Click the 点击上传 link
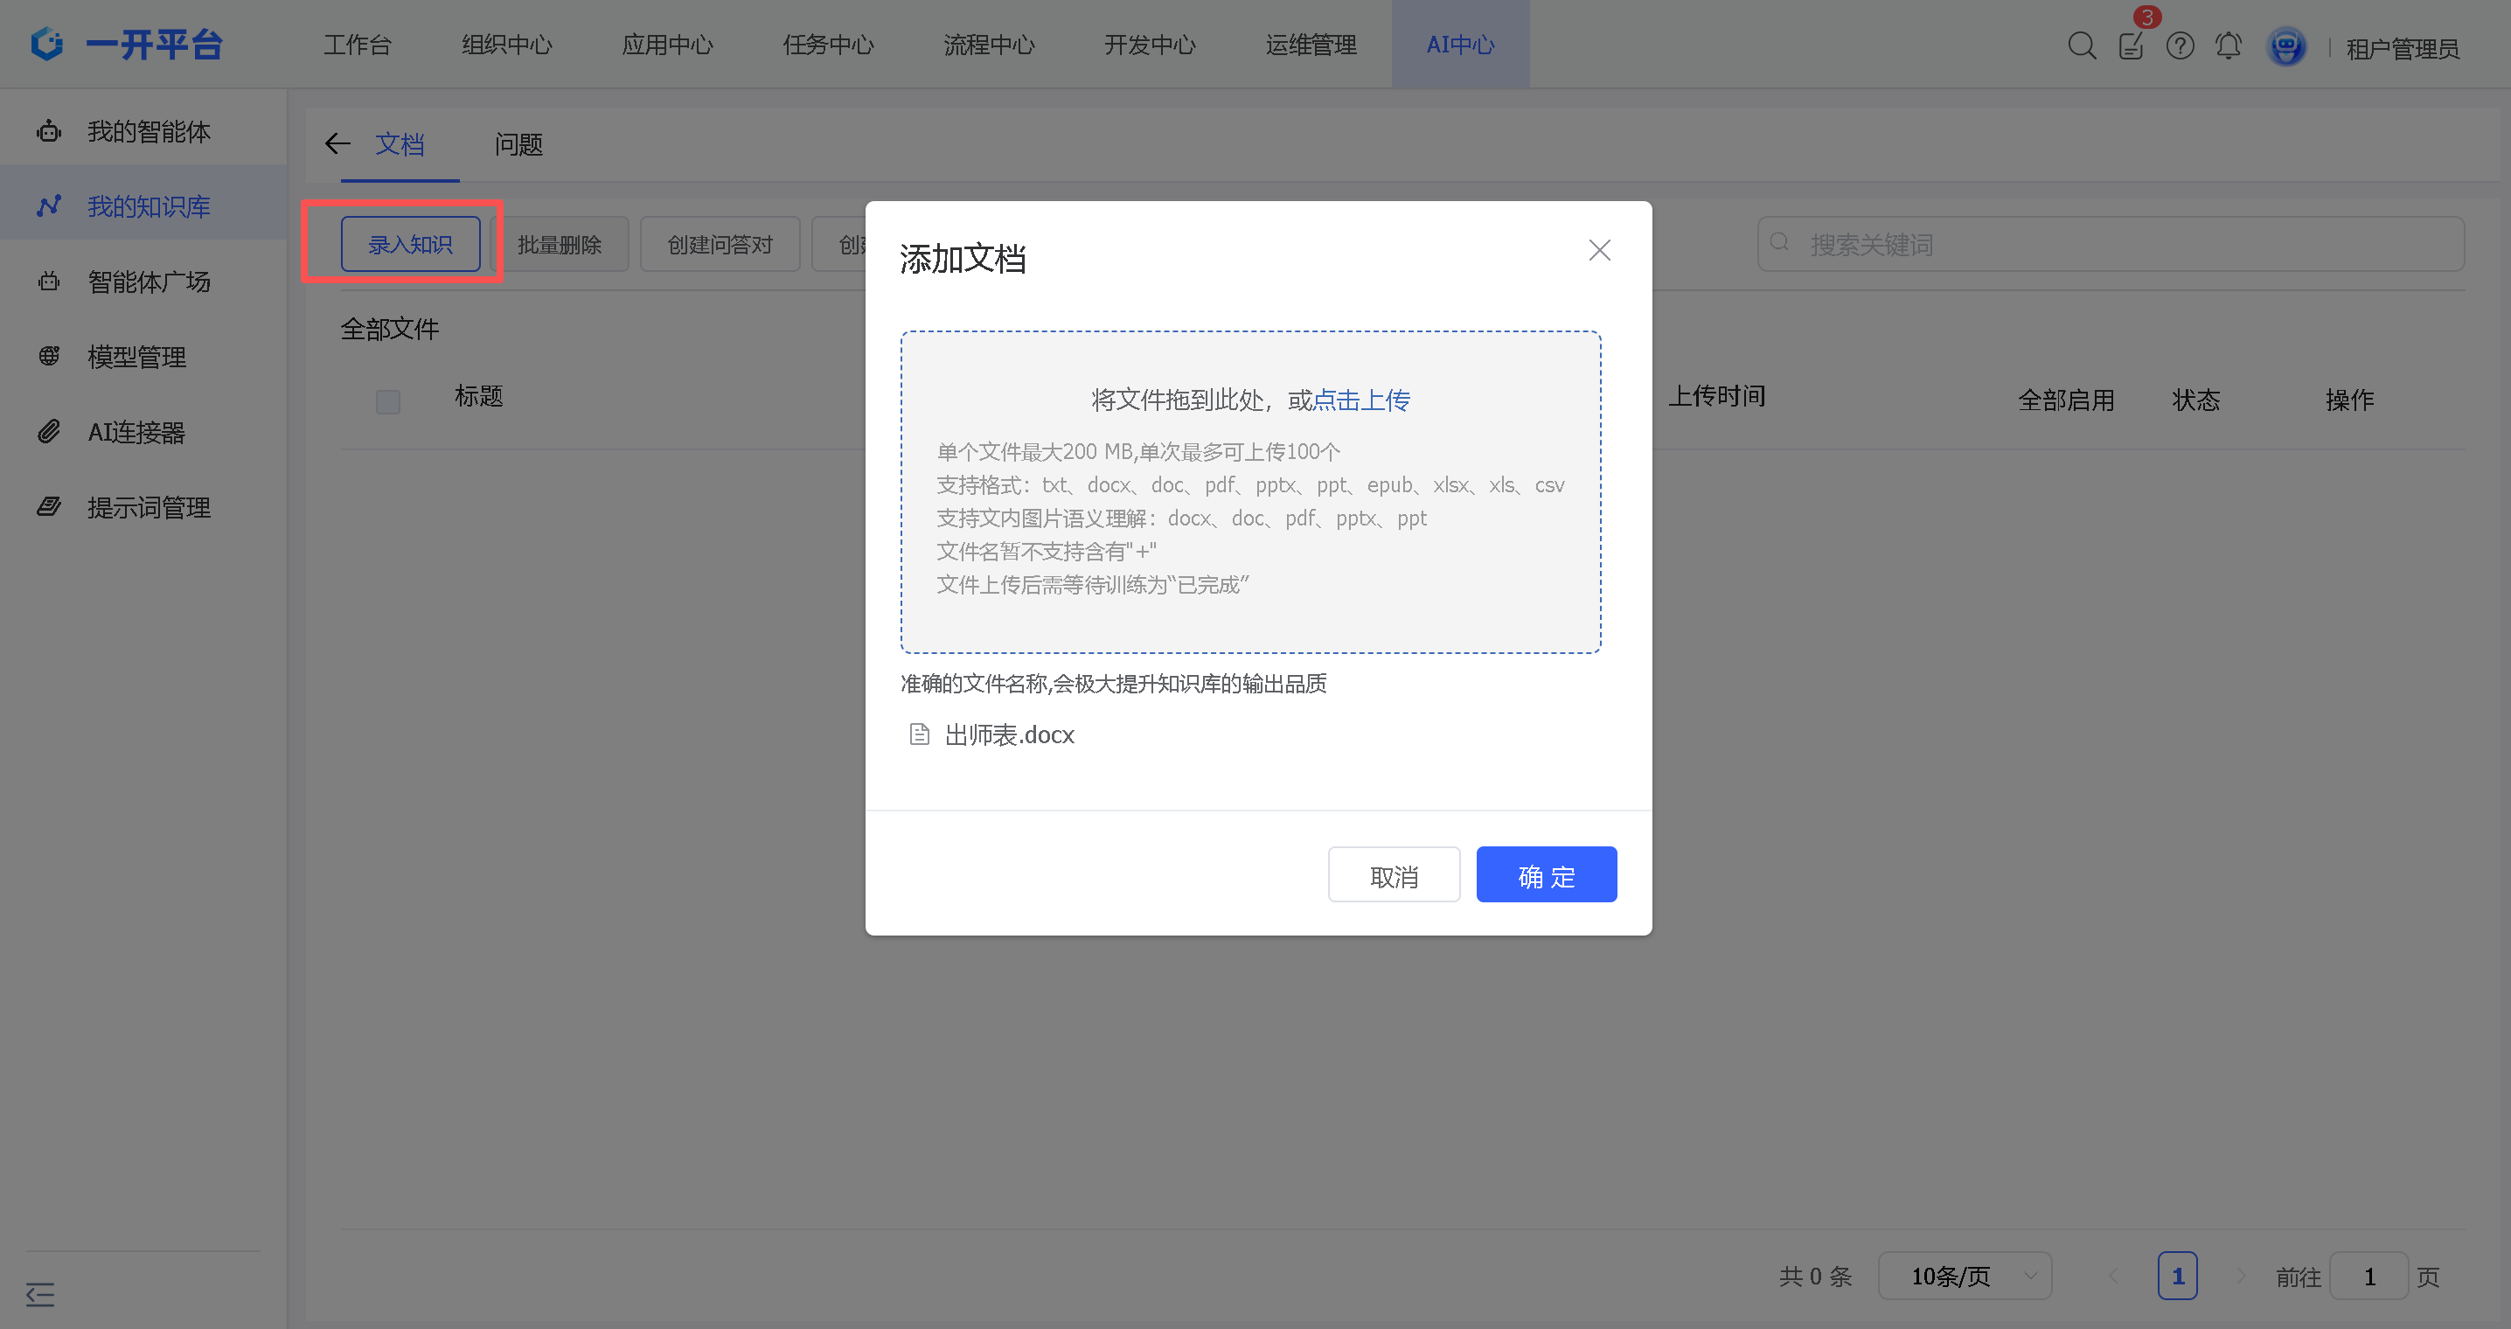This screenshot has width=2511, height=1329. 1360,400
